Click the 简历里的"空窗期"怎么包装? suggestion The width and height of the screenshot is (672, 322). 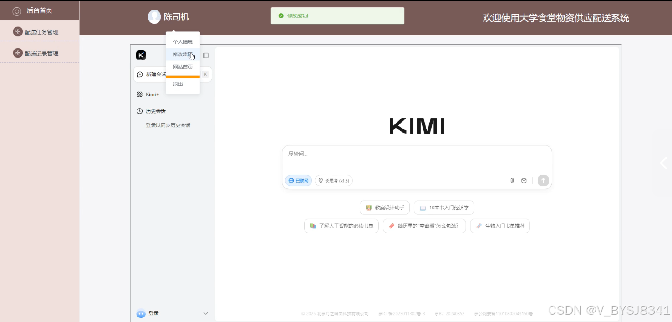(424, 226)
